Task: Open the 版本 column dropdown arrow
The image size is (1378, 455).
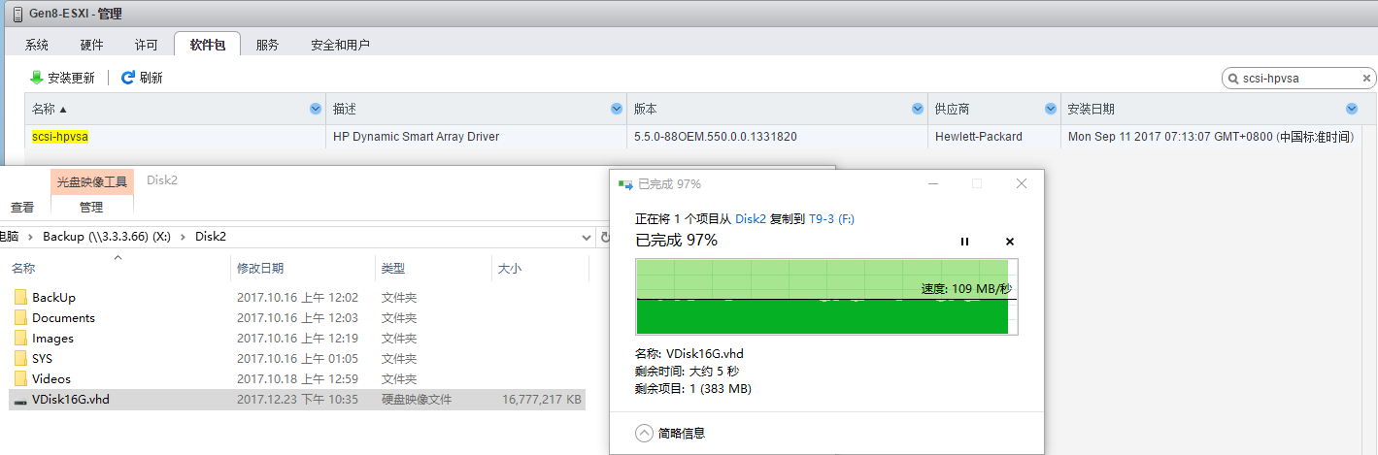Action: (x=918, y=109)
